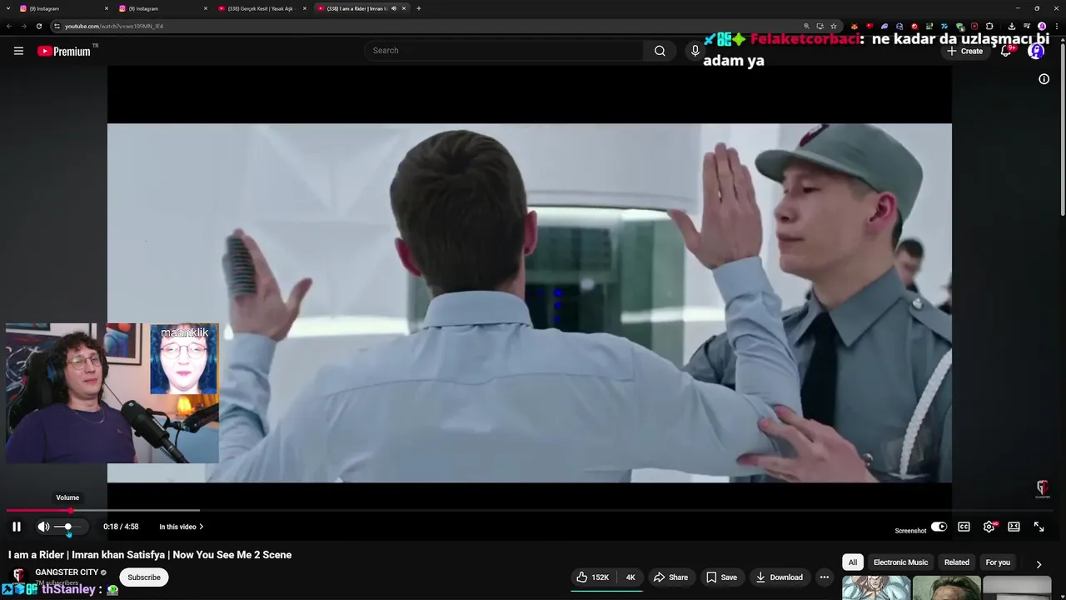This screenshot has width=1066, height=600.
Task: Reload the page in browser toolbar
Action: [38, 26]
